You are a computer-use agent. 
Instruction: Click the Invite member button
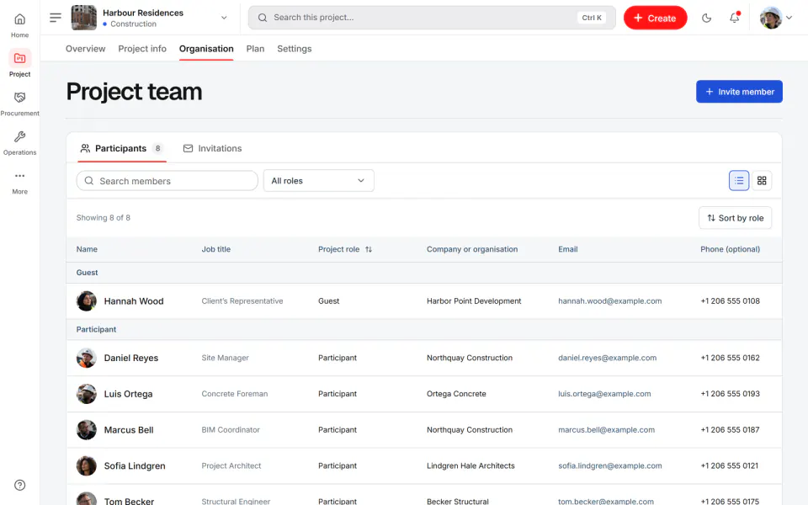tap(739, 91)
